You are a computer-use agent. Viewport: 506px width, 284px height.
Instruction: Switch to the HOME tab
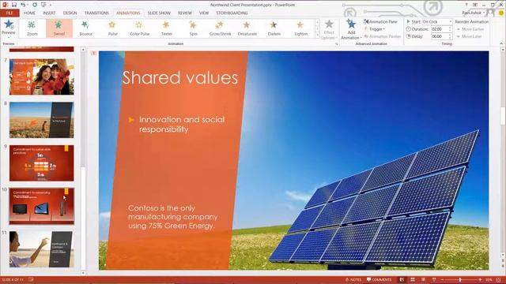tap(29, 13)
